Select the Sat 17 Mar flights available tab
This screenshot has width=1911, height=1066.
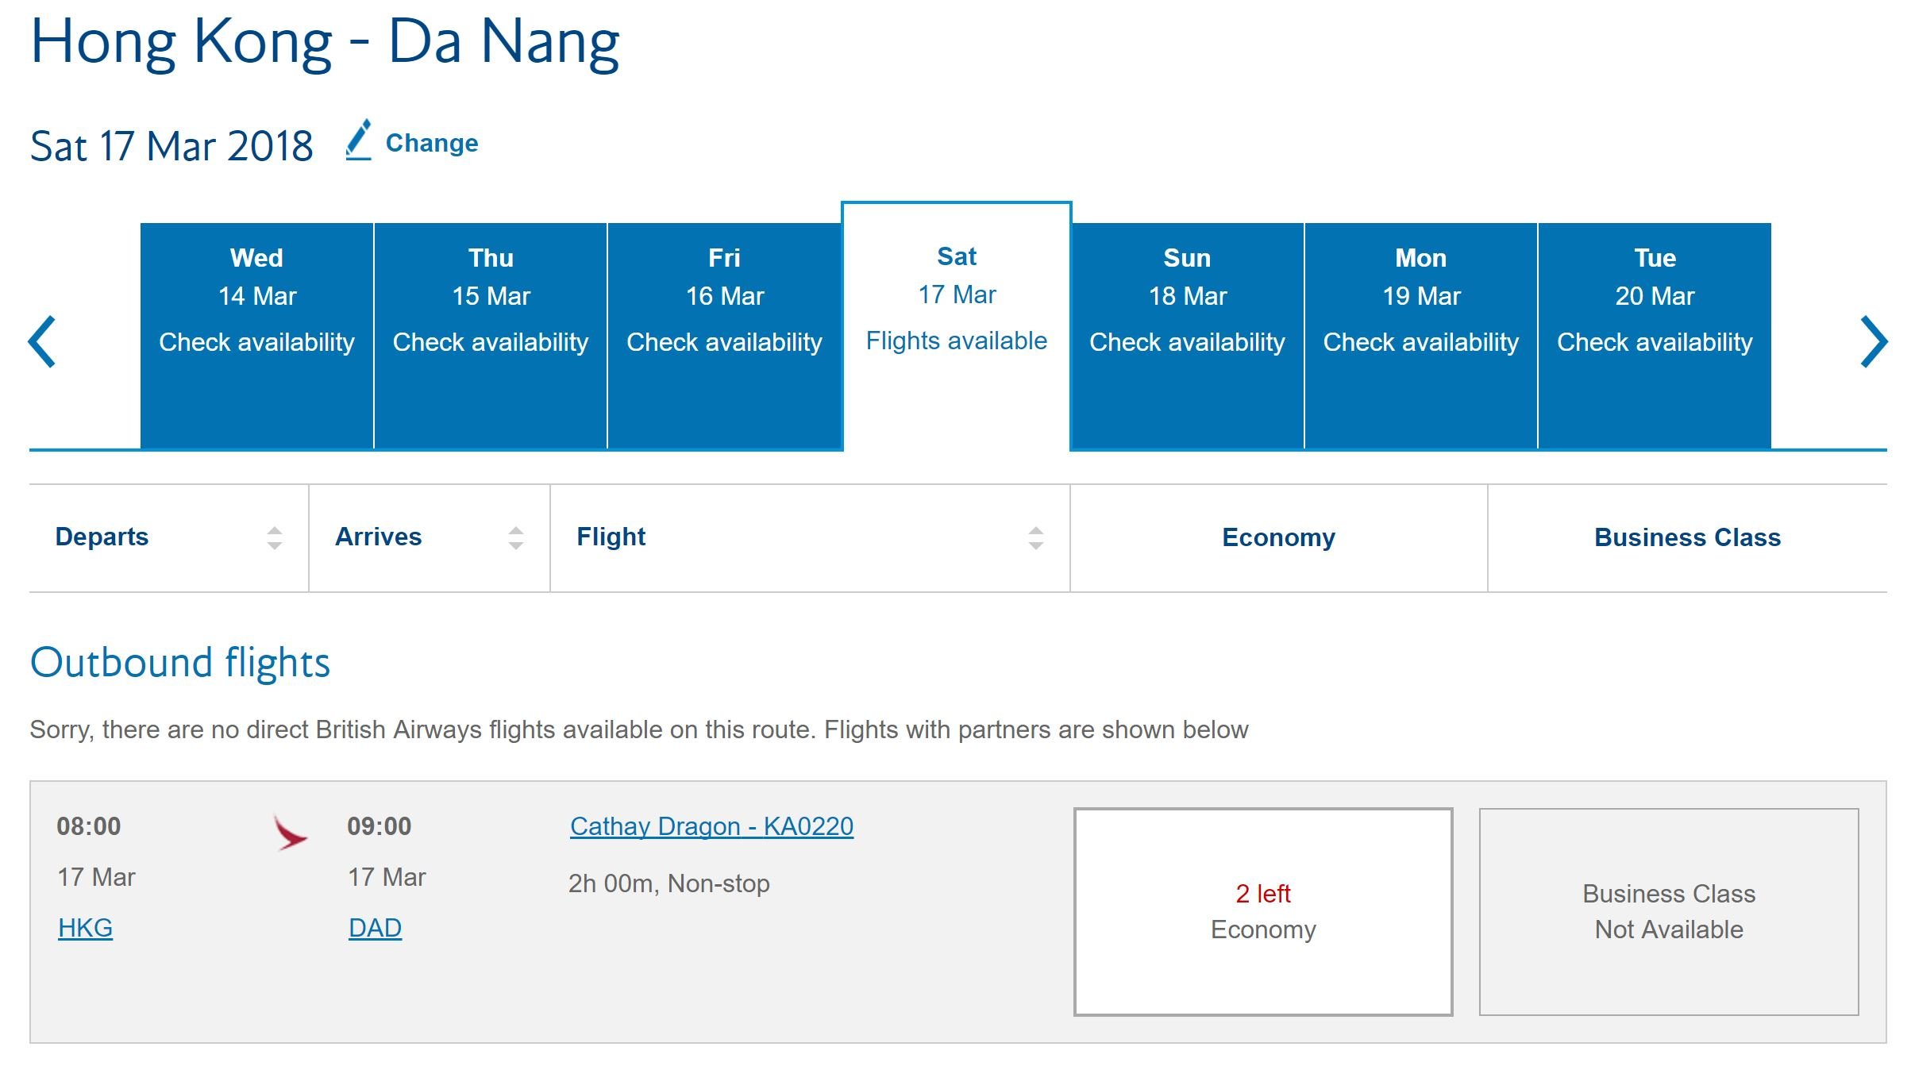(957, 326)
